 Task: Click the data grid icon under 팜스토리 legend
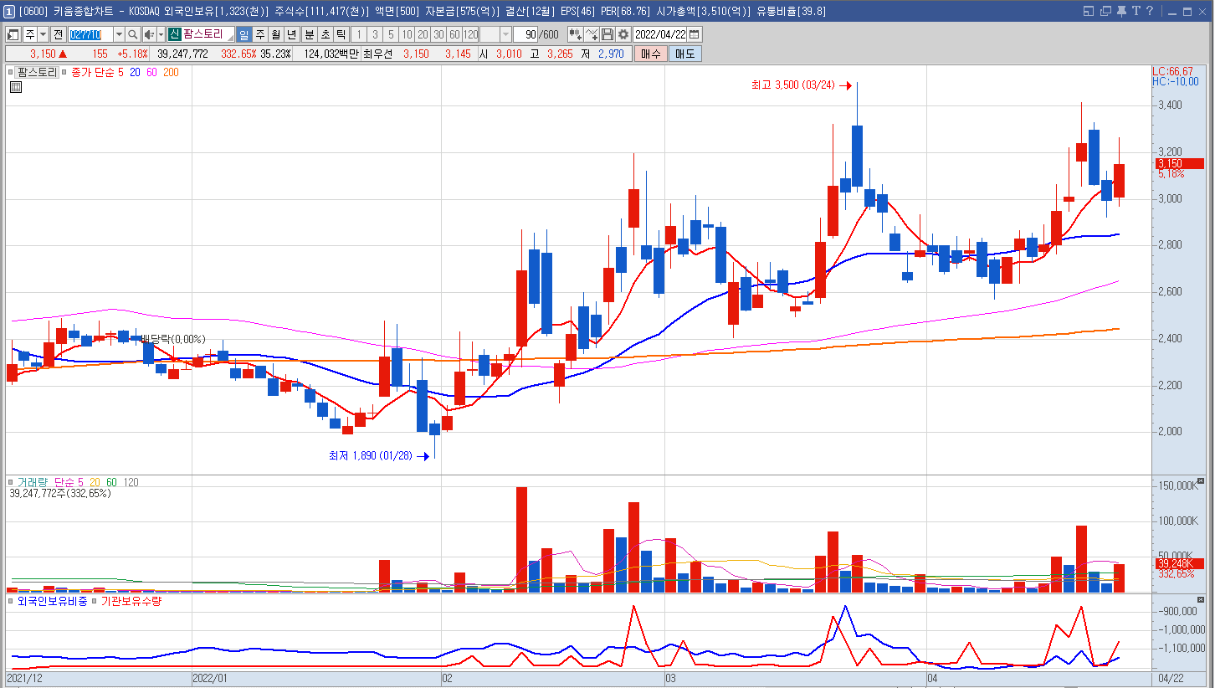pos(15,87)
